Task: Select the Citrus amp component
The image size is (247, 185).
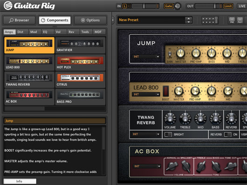Action: coord(80,80)
